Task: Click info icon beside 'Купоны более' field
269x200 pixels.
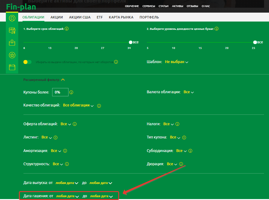Action: pos(71,92)
